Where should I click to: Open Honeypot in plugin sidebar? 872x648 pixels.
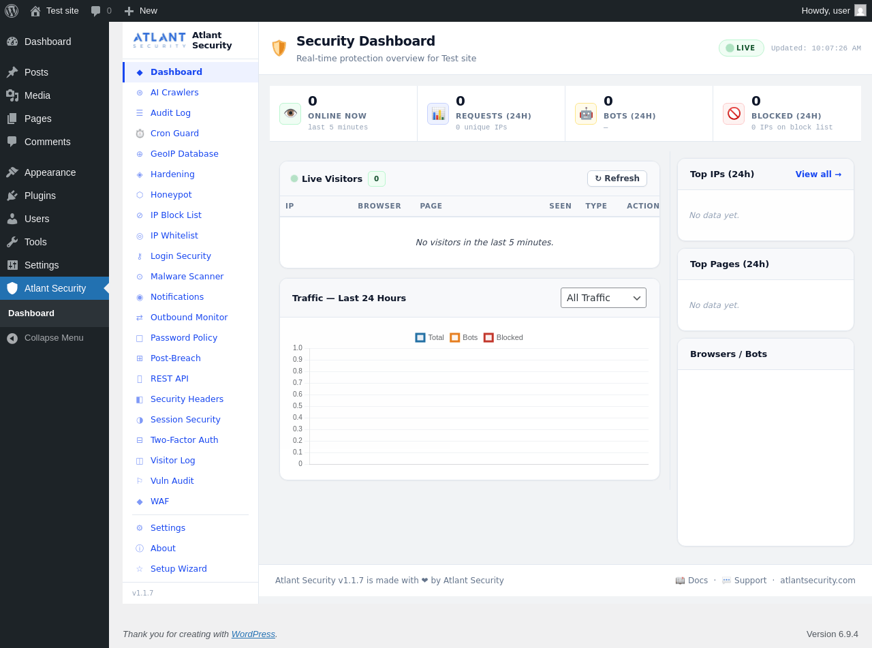[190, 195]
